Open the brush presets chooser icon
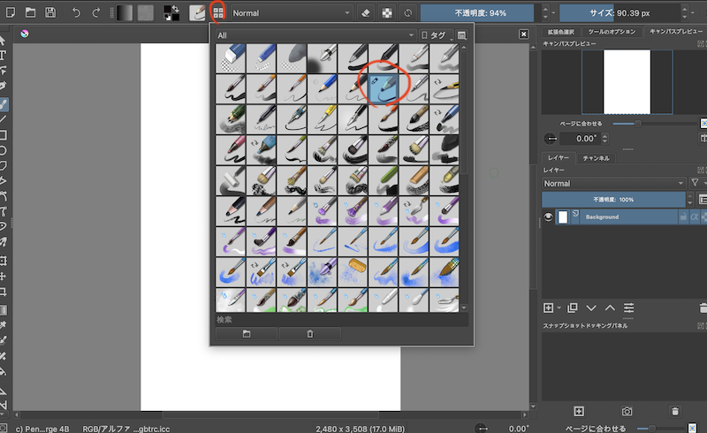 [x=217, y=13]
